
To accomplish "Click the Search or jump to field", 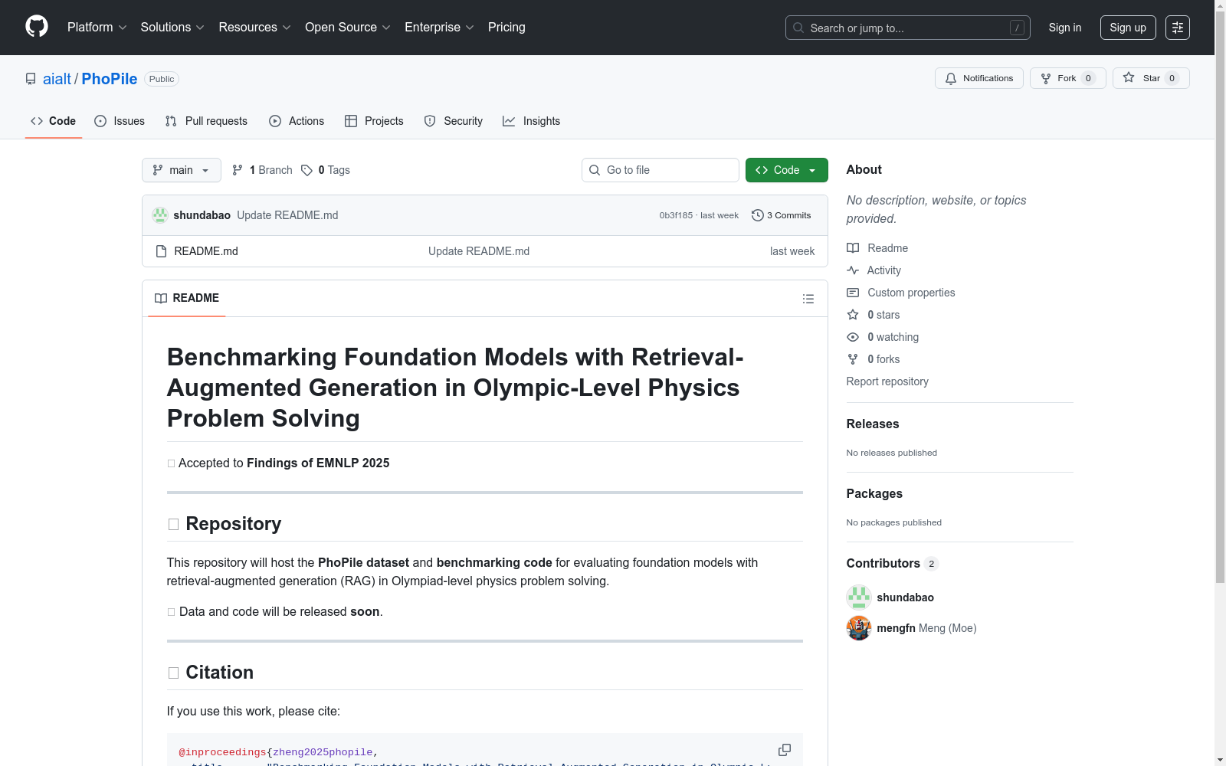I will pos(908,28).
